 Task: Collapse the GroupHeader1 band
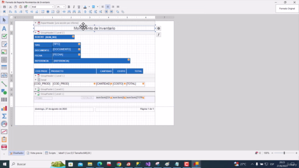(36, 76)
